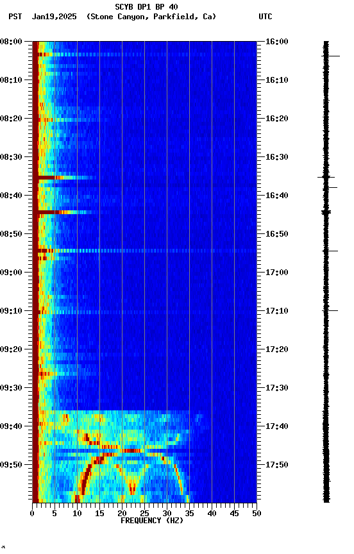Click the "30" frequency axis tick label
Image resolution: width=354 pixels, height=554 pixels.
coord(167,514)
